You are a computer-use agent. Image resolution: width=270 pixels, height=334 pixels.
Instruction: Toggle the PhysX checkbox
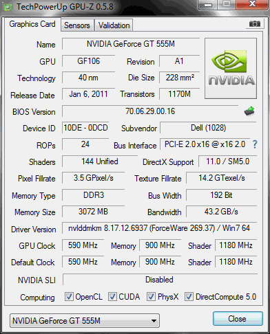[x=151, y=297]
